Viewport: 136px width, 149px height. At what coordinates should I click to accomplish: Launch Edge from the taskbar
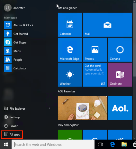click(113, 145)
